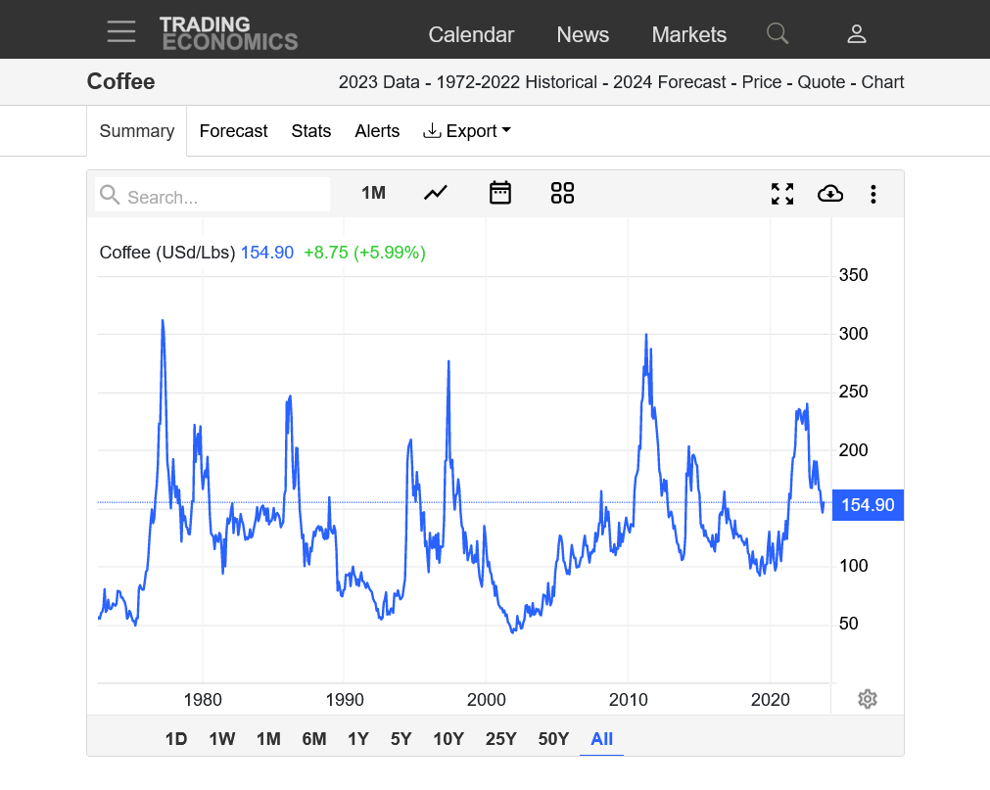Go to Markets in top navigation
This screenshot has height=790, width=990.
click(x=689, y=34)
